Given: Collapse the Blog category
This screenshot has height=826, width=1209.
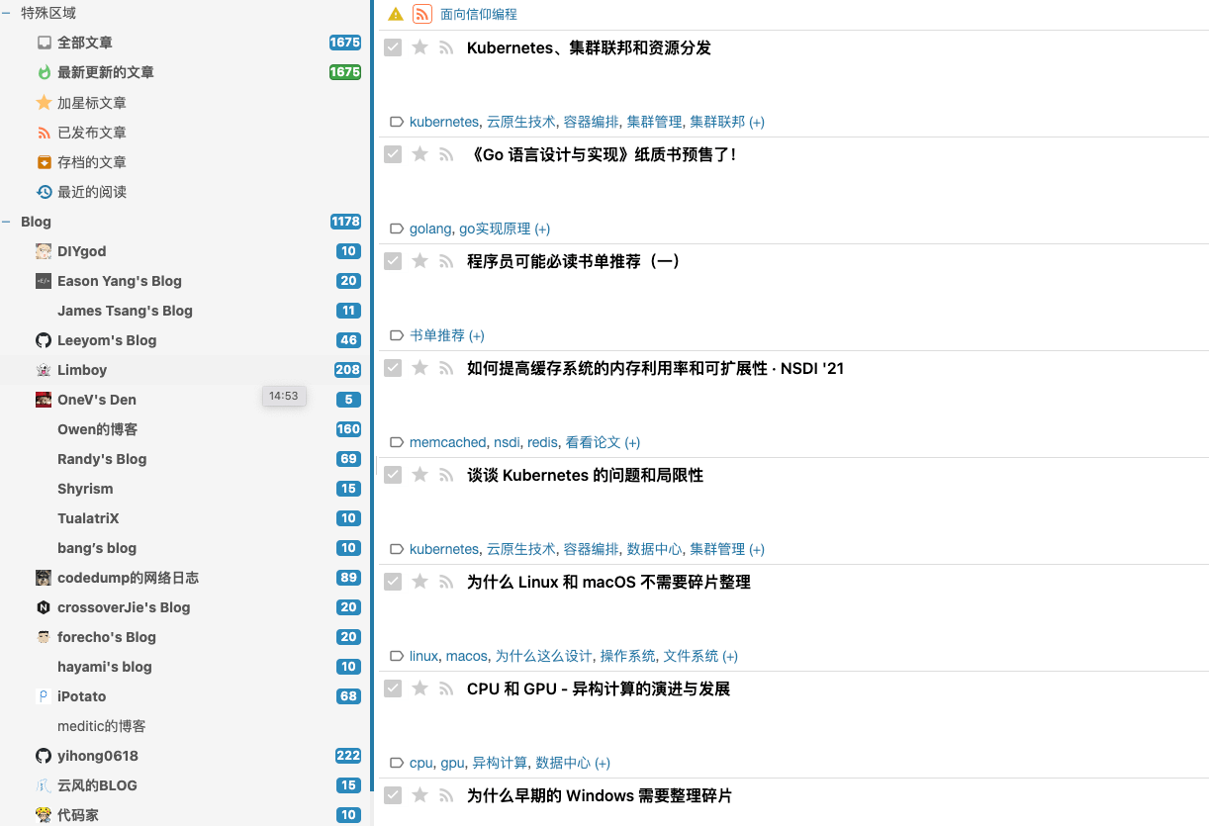Looking at the screenshot, I should 6,222.
